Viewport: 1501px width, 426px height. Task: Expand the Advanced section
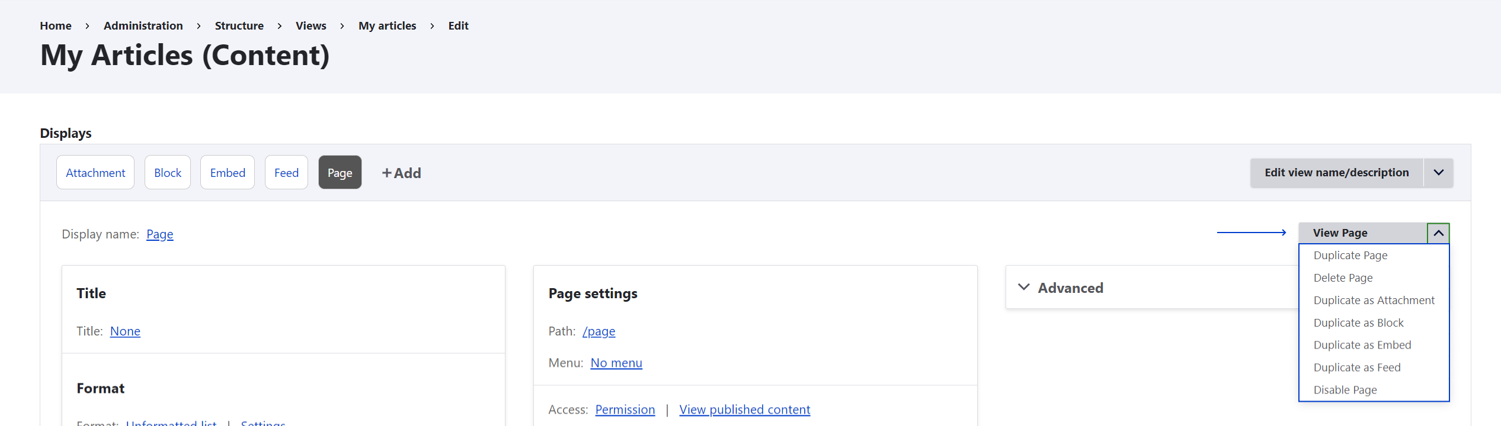(1061, 288)
